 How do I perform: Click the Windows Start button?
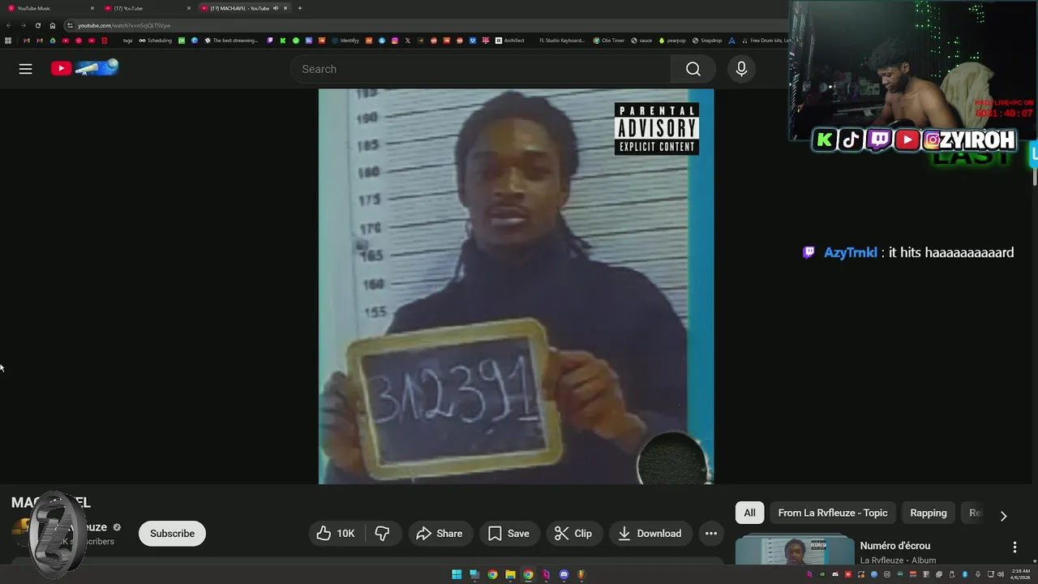[457, 575]
